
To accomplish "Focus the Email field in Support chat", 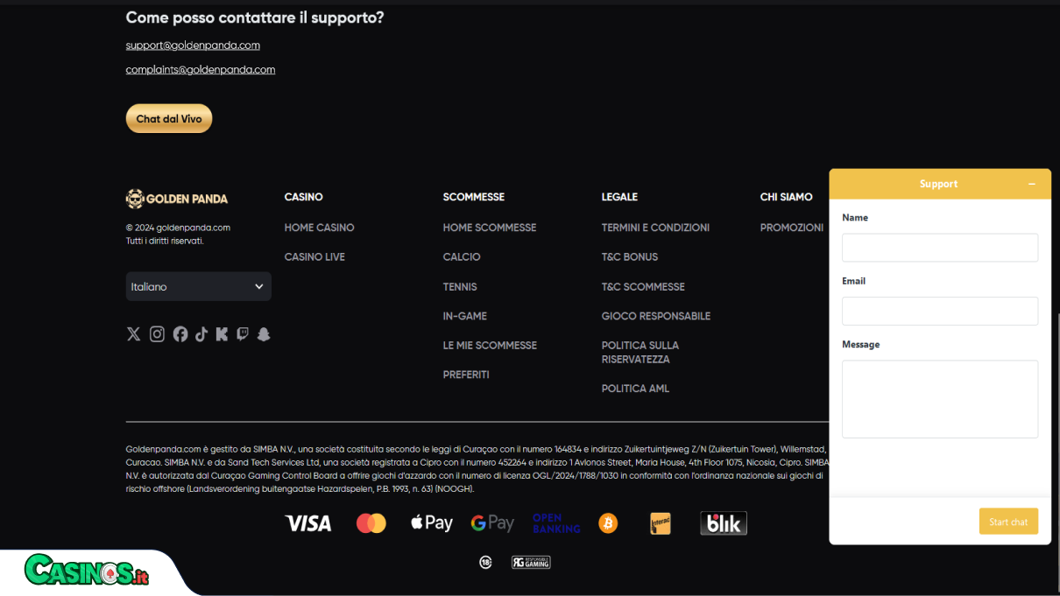I will pyautogui.click(x=940, y=312).
